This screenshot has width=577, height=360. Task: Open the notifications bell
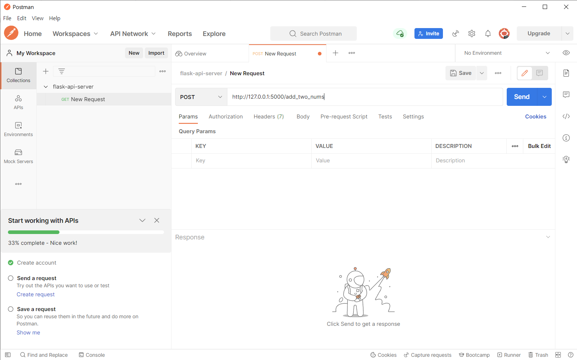pyautogui.click(x=488, y=33)
